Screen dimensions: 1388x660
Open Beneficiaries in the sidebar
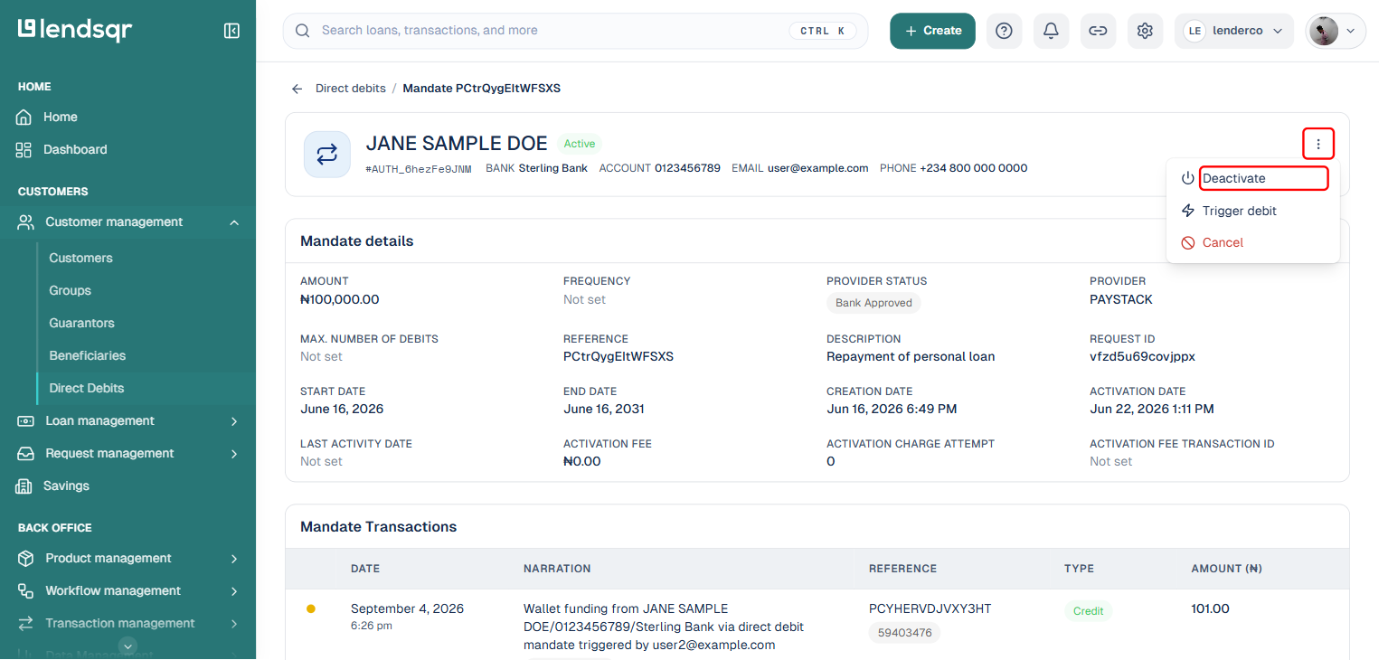tap(87, 355)
